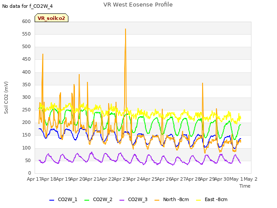Click the 'No data for f_CO2W_4' message

click(x=27, y=6)
